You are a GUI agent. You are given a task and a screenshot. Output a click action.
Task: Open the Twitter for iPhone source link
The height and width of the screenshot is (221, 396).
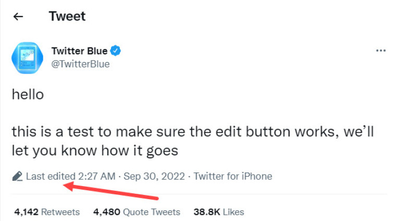[x=233, y=176]
